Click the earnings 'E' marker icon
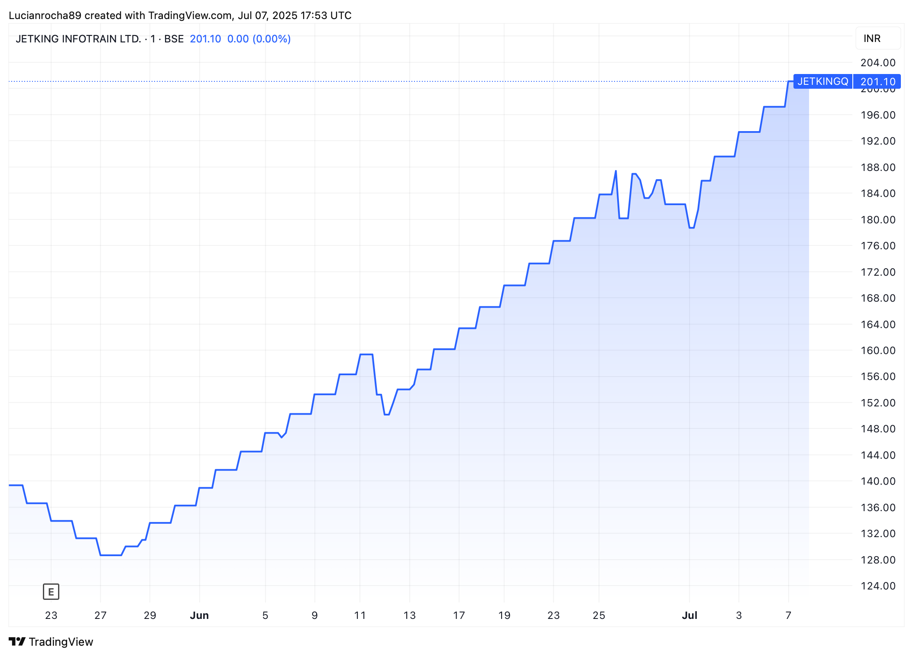This screenshot has height=657, width=913. point(51,592)
